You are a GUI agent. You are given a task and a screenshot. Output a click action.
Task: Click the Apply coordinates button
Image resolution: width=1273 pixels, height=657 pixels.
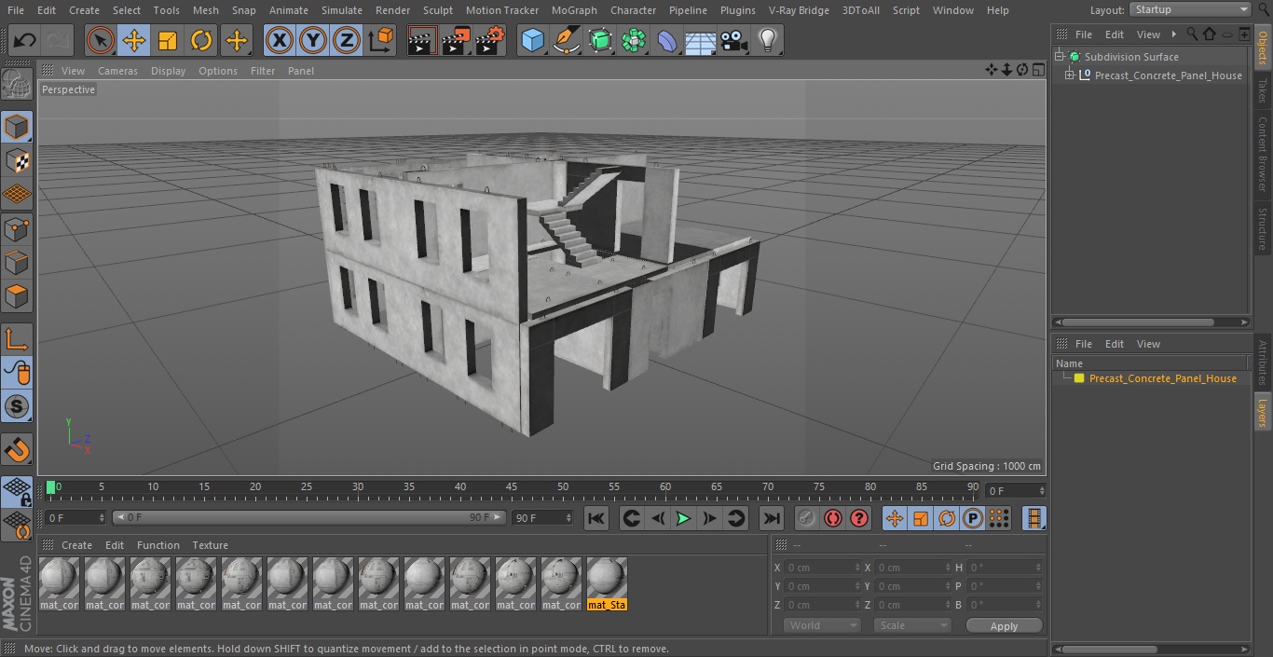coord(1004,626)
